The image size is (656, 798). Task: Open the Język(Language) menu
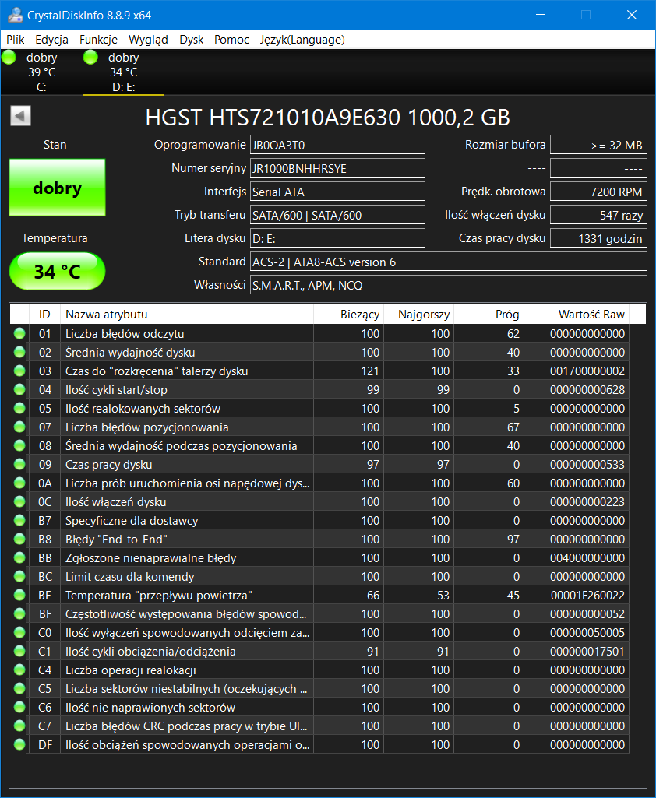click(302, 40)
